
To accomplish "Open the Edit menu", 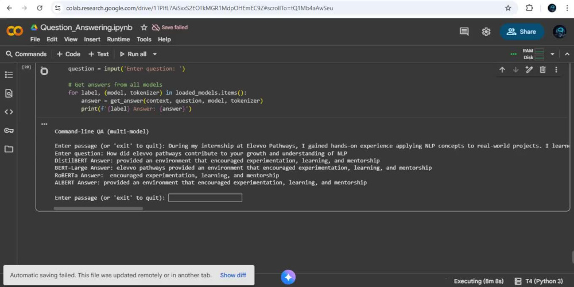I will (x=52, y=39).
